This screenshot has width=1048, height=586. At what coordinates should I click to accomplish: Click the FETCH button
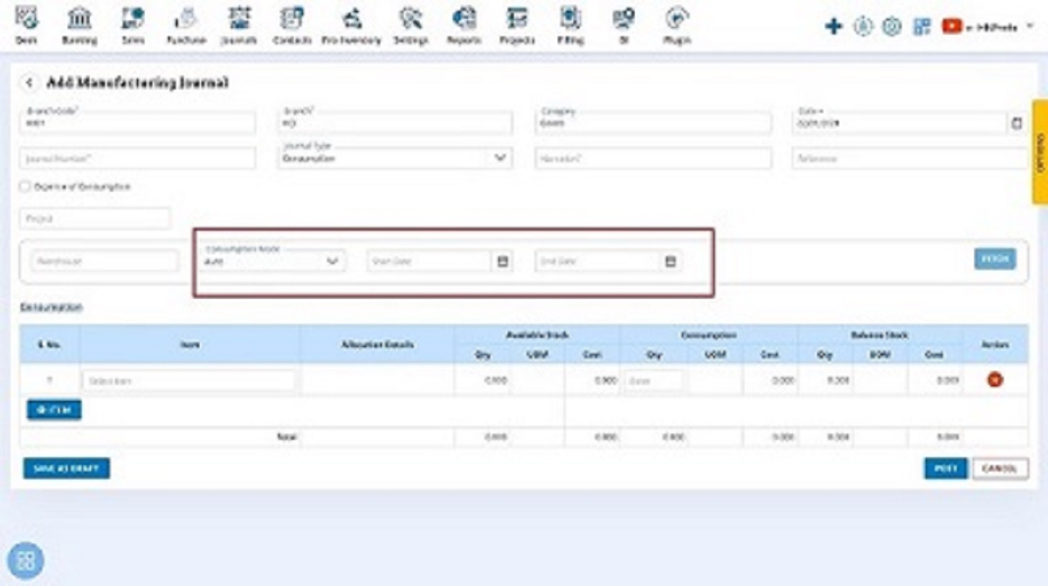point(994,258)
